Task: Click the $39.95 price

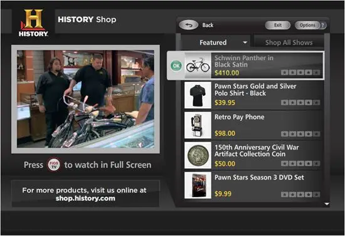Action: [225, 103]
